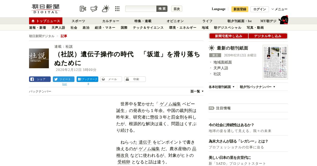Open 写真・動画 submenu item

point(255,28)
